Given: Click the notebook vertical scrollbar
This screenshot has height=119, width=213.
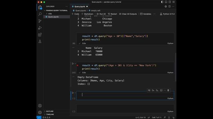Looking at the screenshot, I should tap(176, 67).
